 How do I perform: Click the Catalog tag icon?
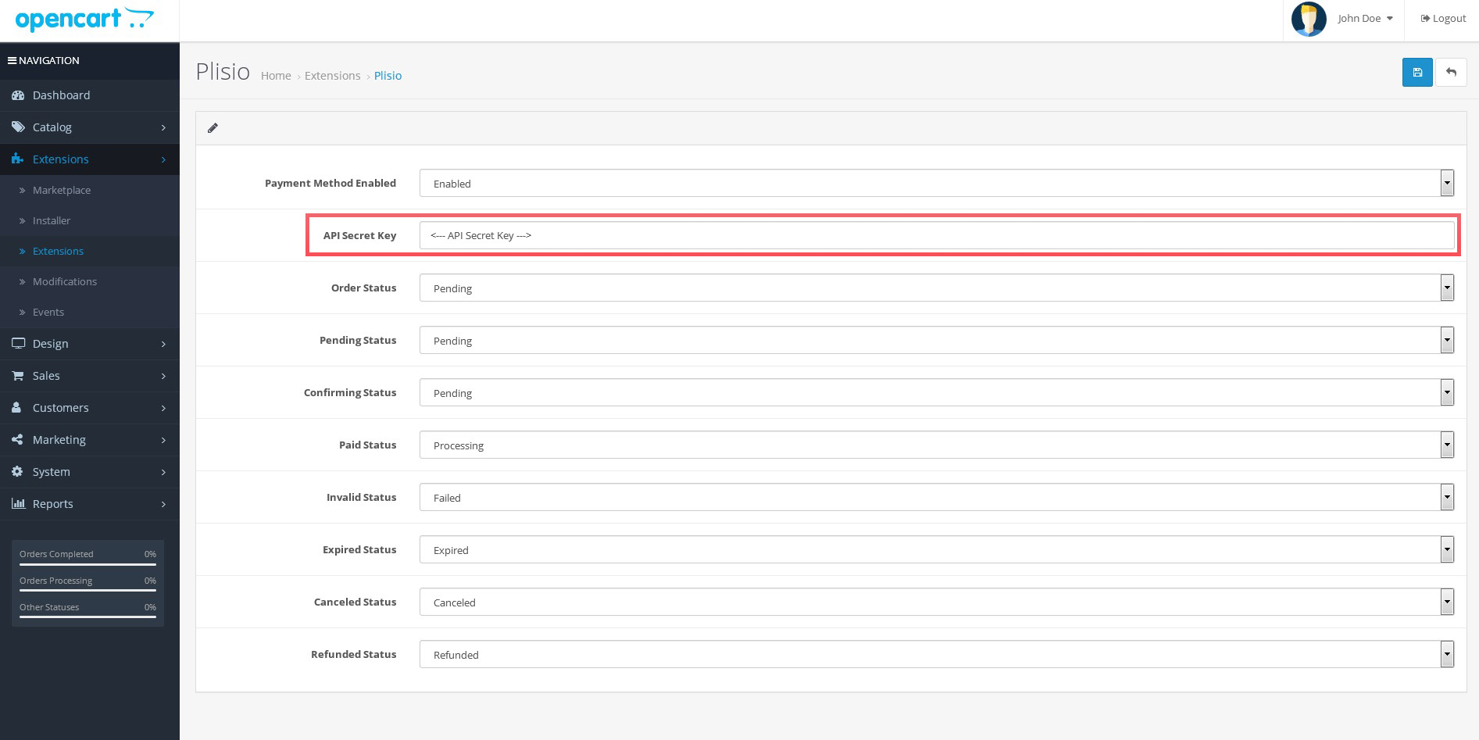(18, 127)
